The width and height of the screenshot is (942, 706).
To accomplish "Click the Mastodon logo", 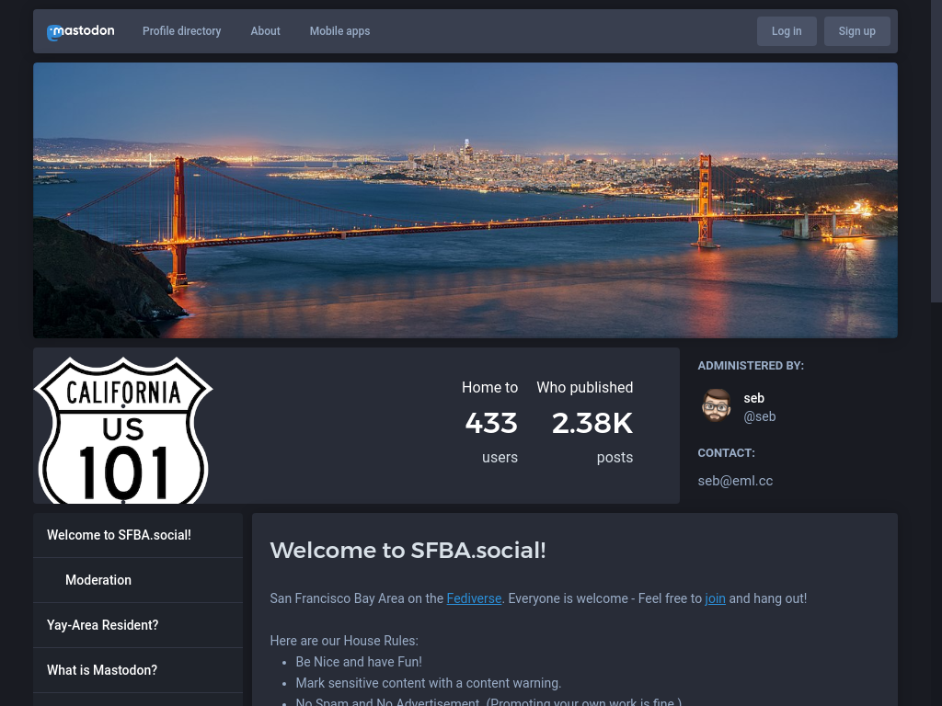I will [81, 31].
